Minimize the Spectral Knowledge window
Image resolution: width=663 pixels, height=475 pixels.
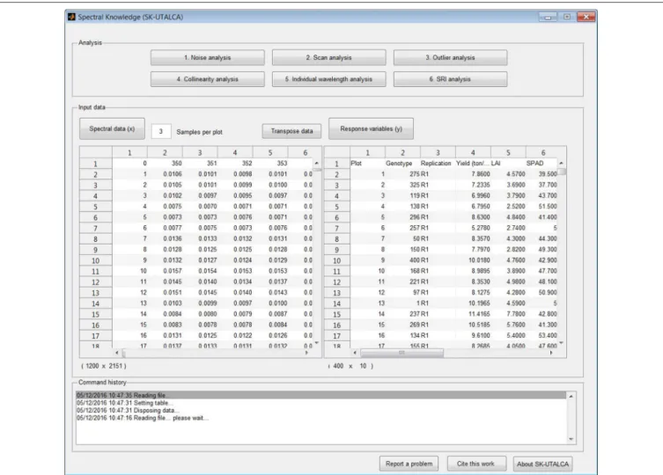(x=548, y=17)
